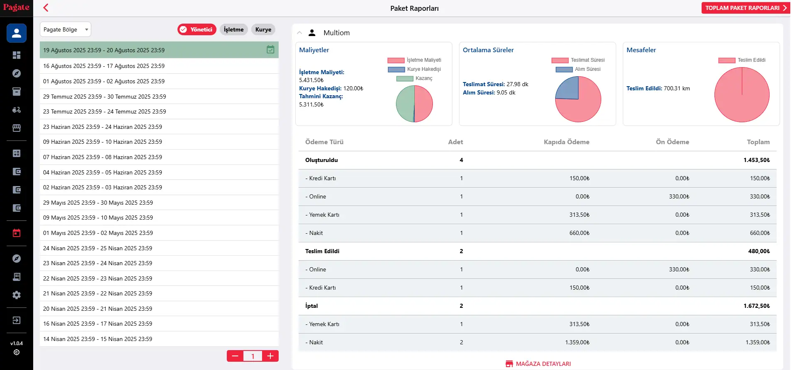792x370 pixels.
Task: Go back using the red arrow
Action: 46,8
